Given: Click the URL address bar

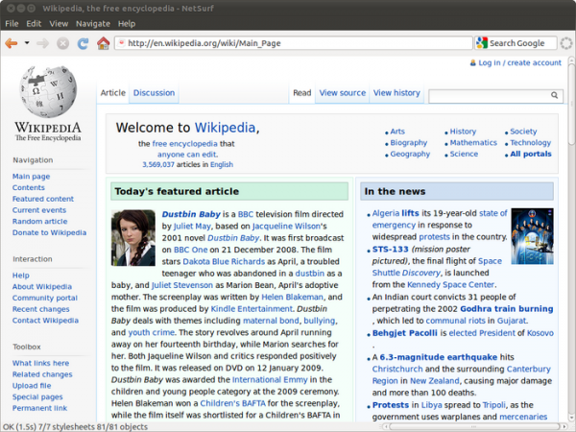Looking at the screenshot, I should click(288, 43).
